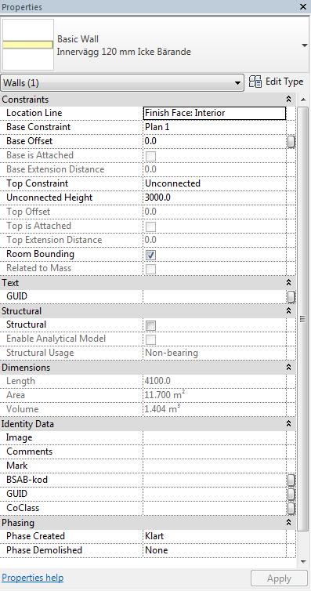Collapse the Phasing section
311x591 pixels.
tap(289, 522)
